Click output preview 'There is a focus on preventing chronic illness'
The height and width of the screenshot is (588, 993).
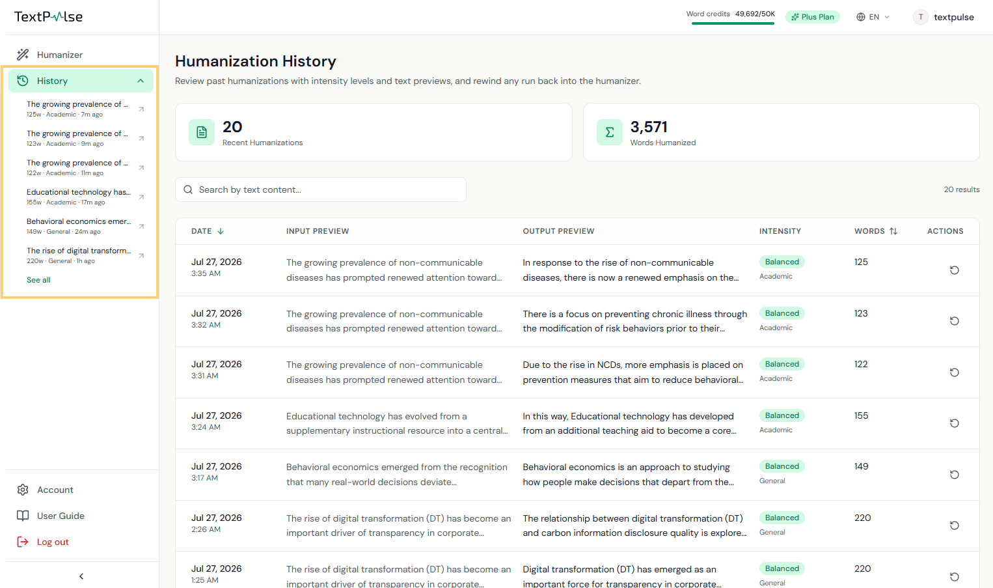pyautogui.click(x=635, y=321)
